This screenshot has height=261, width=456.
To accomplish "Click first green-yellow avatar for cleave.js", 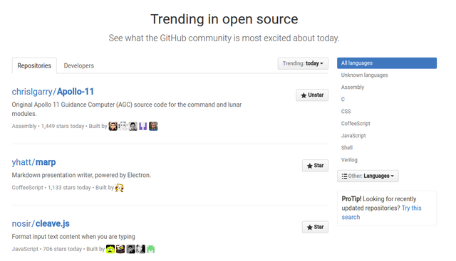I will pos(110,249).
